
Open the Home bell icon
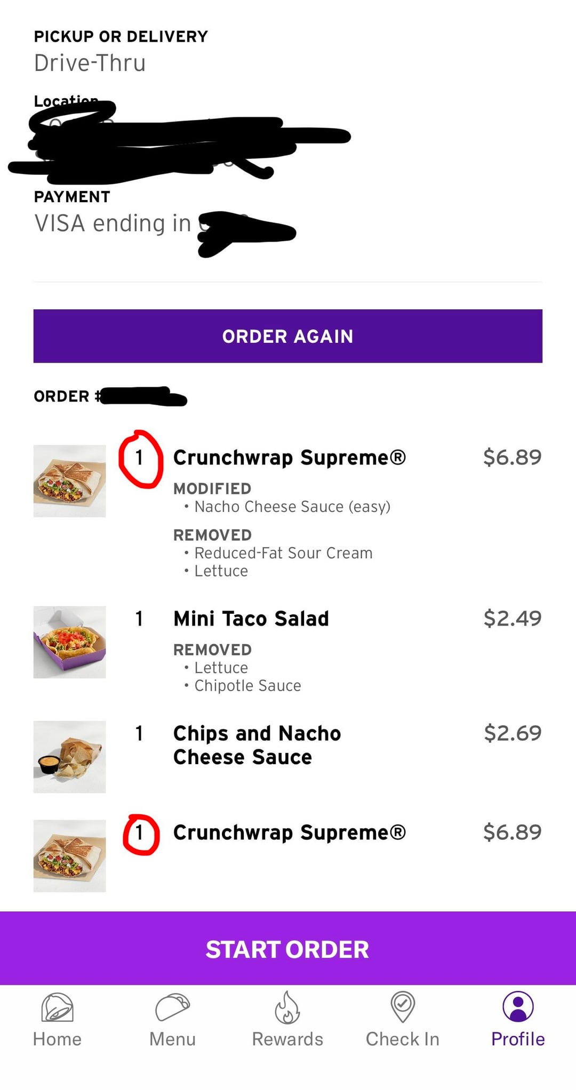(x=57, y=1007)
